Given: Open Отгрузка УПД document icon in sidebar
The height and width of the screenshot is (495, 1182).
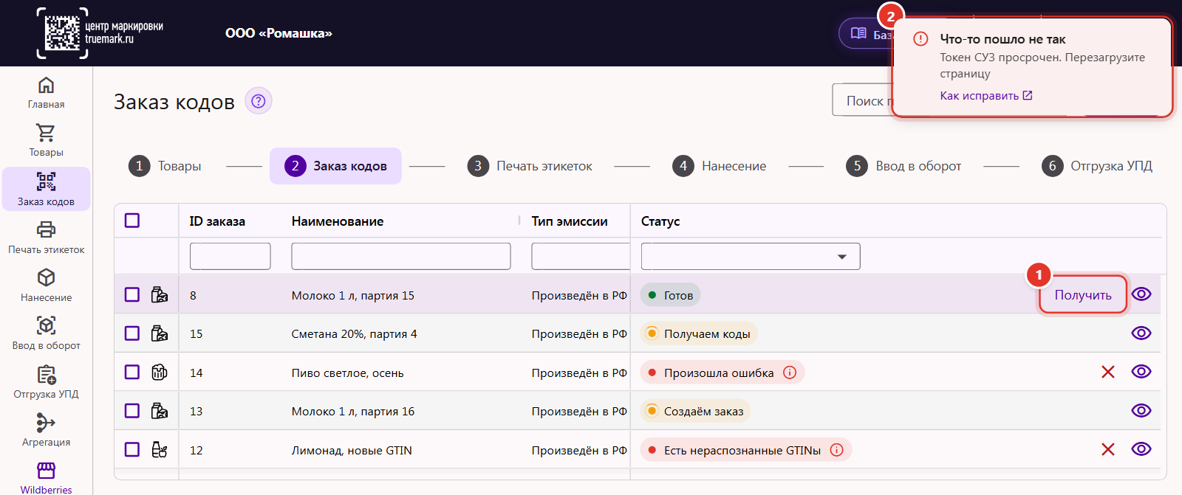Looking at the screenshot, I should pos(46,375).
